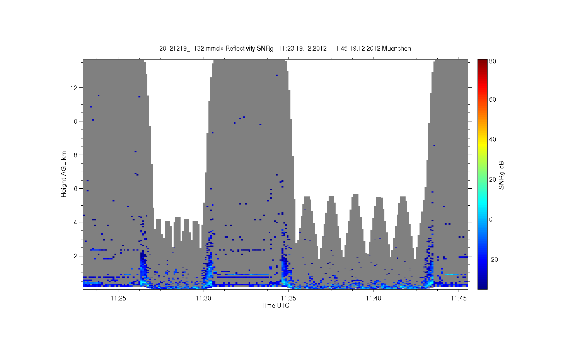
Task: Click the 11:30 time tick label
Action: (203, 298)
